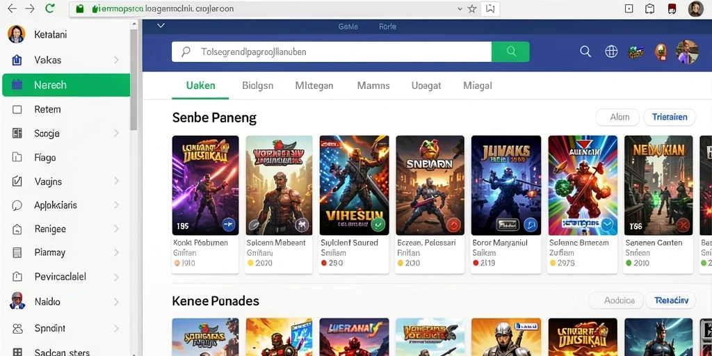Open the Soror Marjanaiul game thumbnail

506,185
